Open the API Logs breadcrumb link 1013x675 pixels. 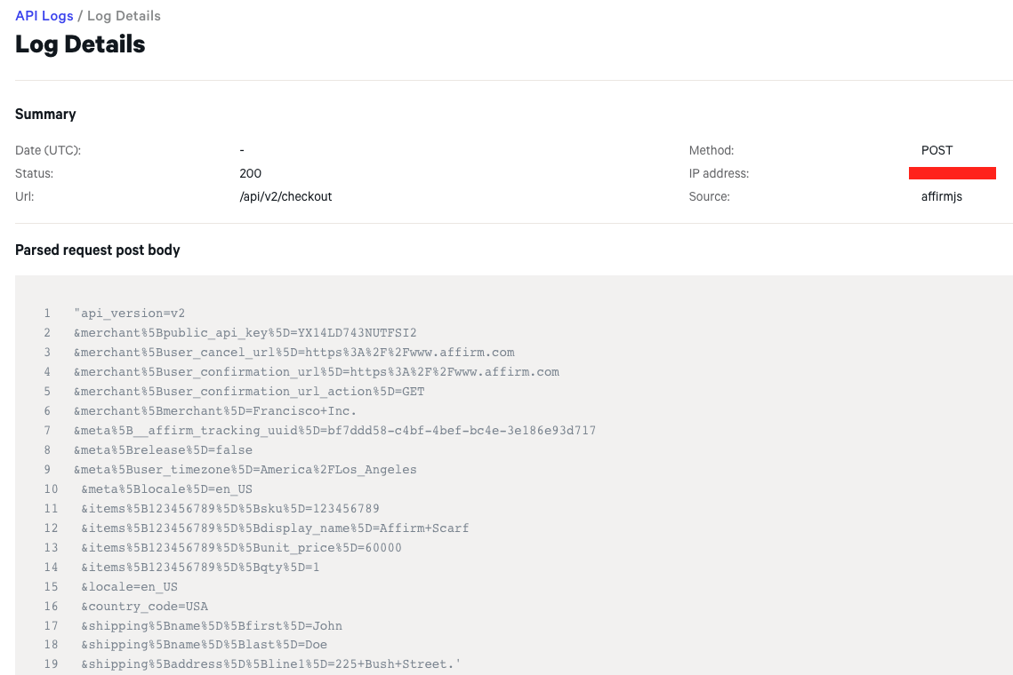[44, 15]
